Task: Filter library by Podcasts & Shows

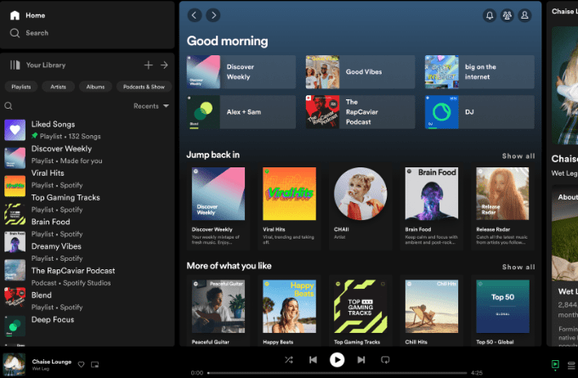Action: click(x=144, y=87)
